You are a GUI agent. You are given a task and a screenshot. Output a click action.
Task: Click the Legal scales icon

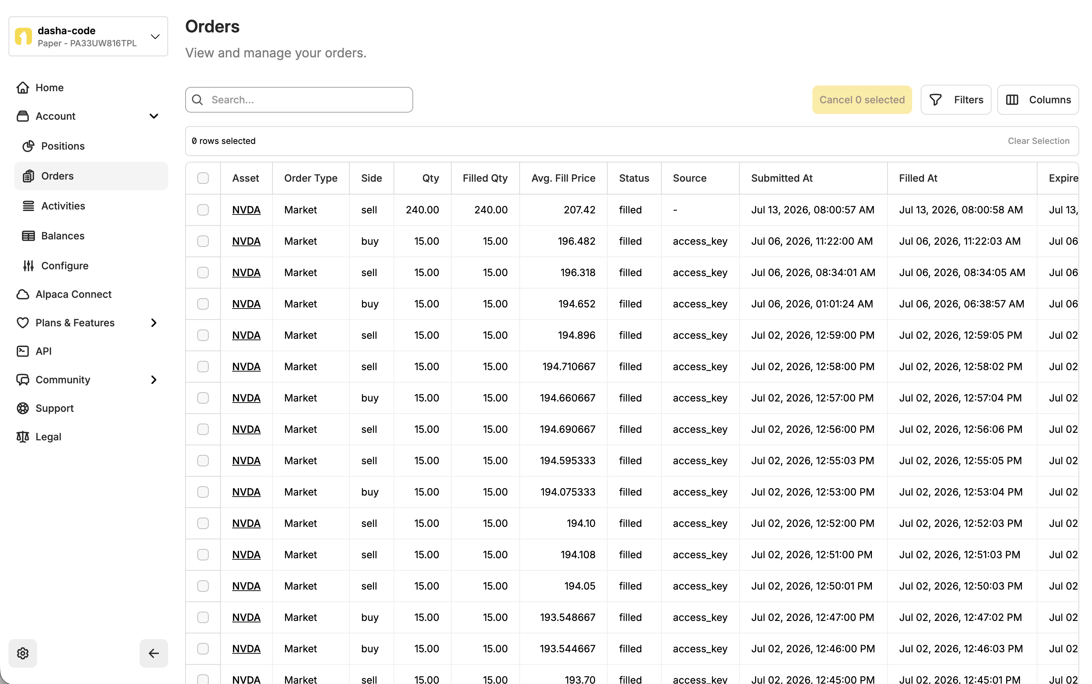pos(22,436)
